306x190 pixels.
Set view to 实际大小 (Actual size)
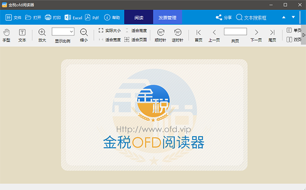pos(110,30)
